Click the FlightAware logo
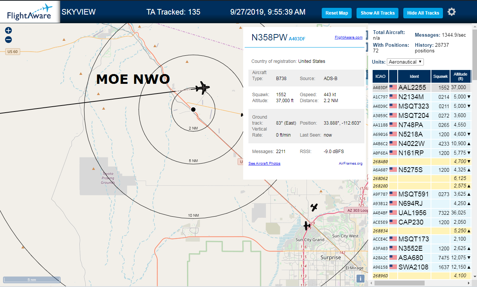 [30, 12]
